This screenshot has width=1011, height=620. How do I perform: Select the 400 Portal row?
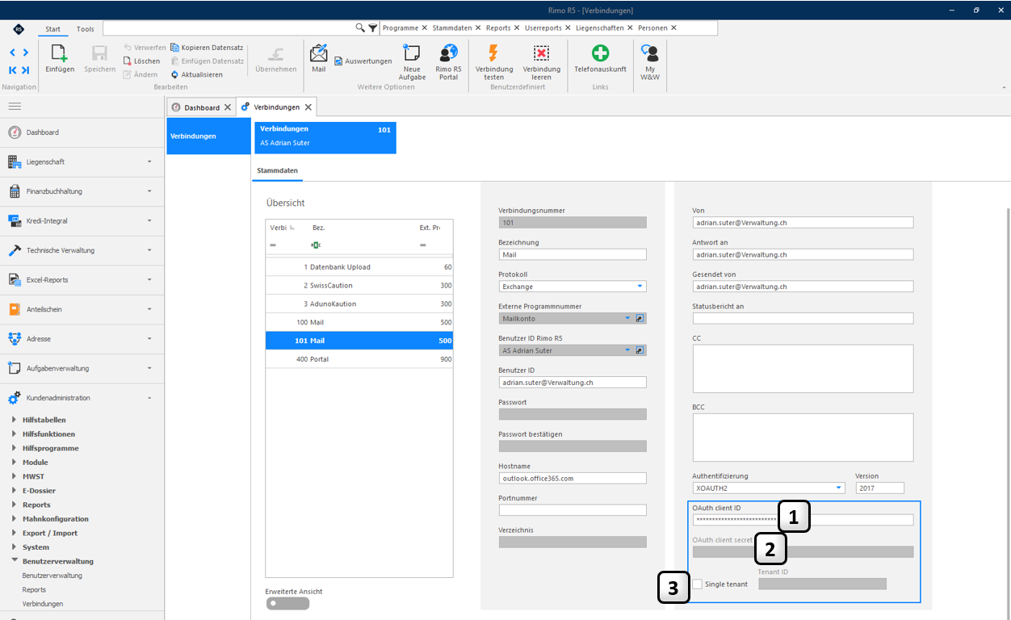(359, 359)
